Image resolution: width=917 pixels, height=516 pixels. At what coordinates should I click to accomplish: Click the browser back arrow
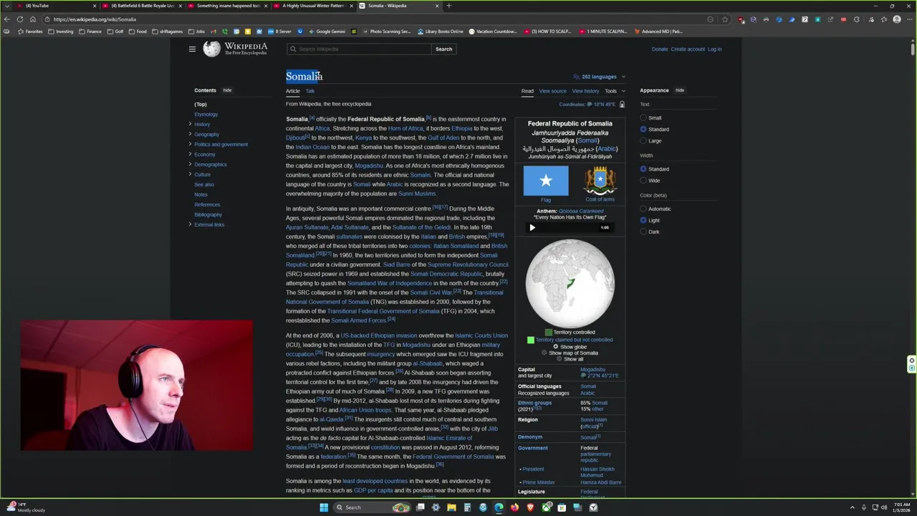tap(7, 19)
